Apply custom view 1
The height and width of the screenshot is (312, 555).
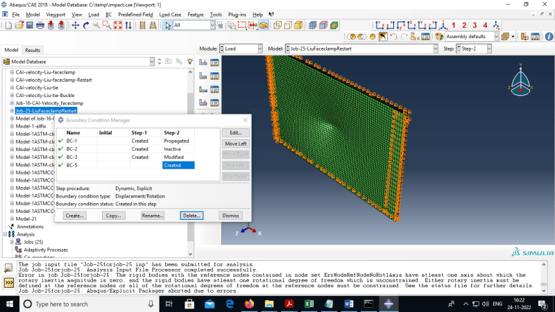click(x=454, y=25)
